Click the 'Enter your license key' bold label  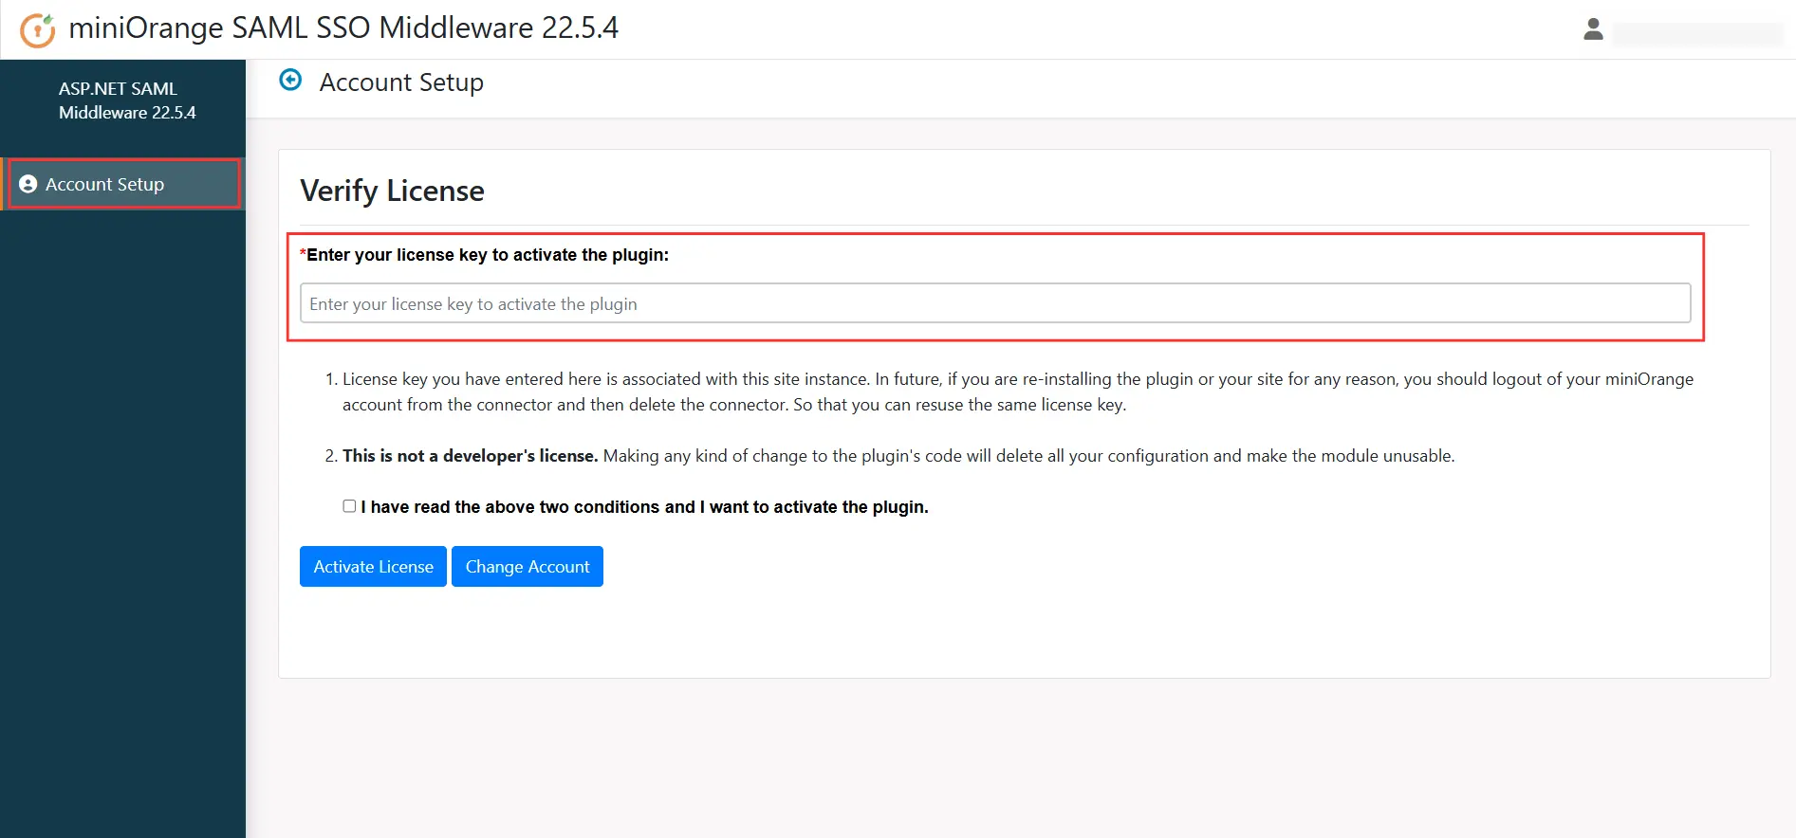[488, 255]
